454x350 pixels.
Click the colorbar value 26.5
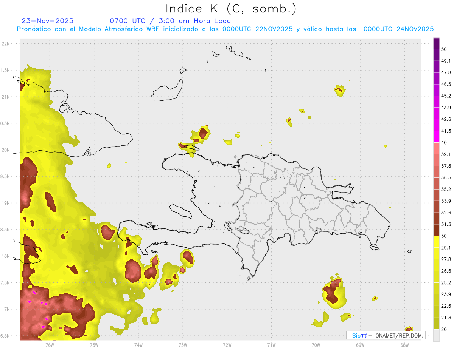(446, 271)
